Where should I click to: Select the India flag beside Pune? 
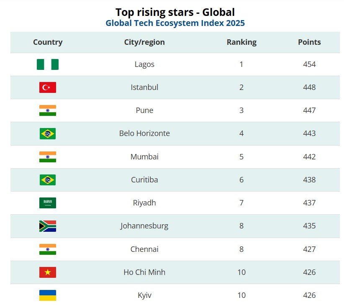(x=48, y=110)
